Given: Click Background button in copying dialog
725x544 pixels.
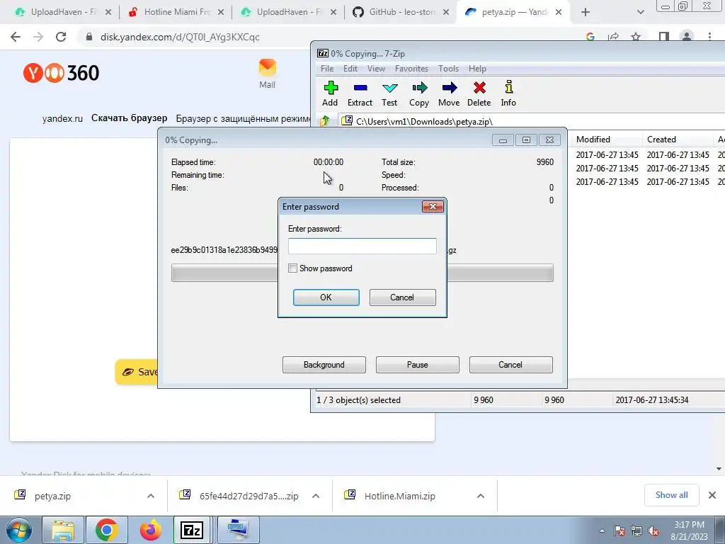Looking at the screenshot, I should (324, 365).
